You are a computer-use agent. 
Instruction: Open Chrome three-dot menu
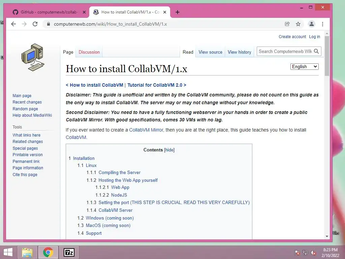click(322, 24)
